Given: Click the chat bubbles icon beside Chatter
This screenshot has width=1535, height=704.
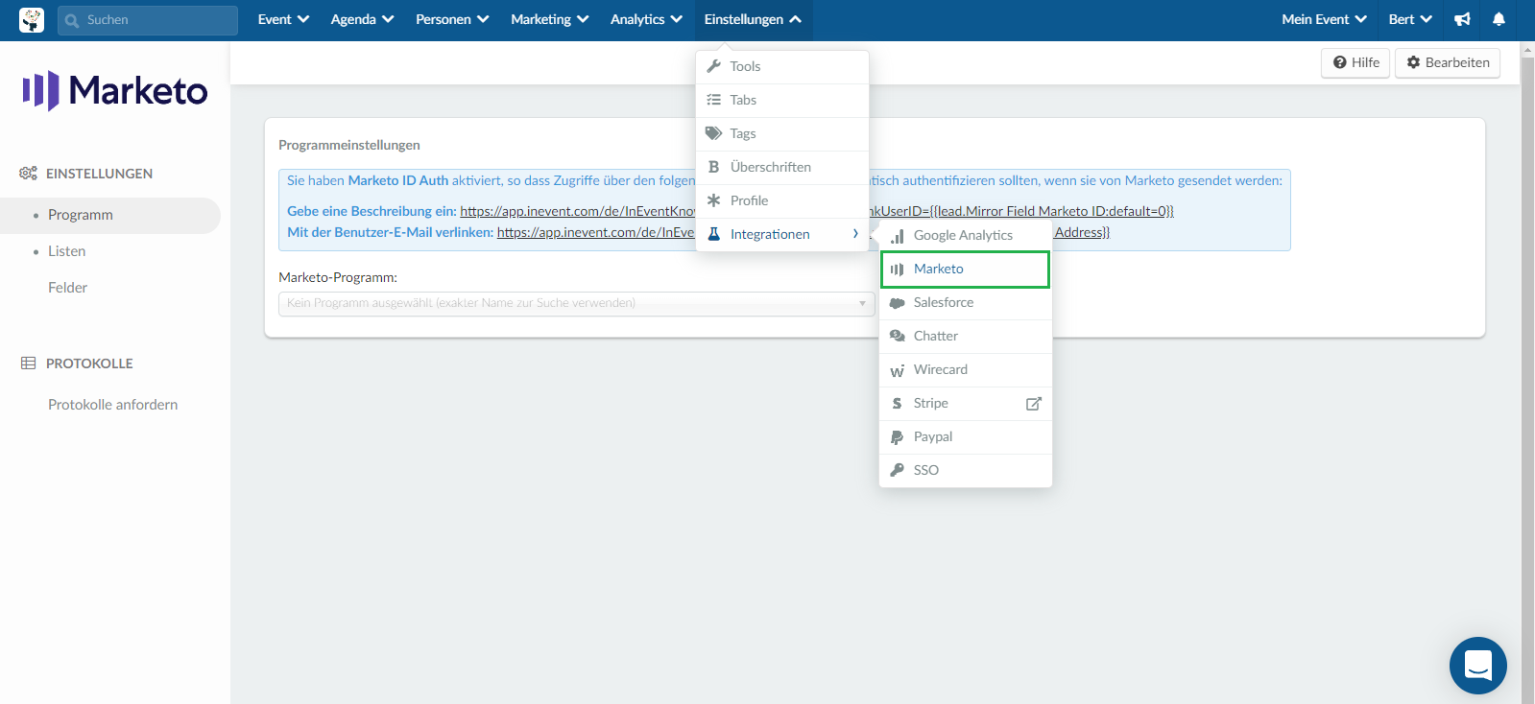Looking at the screenshot, I should [x=898, y=337].
